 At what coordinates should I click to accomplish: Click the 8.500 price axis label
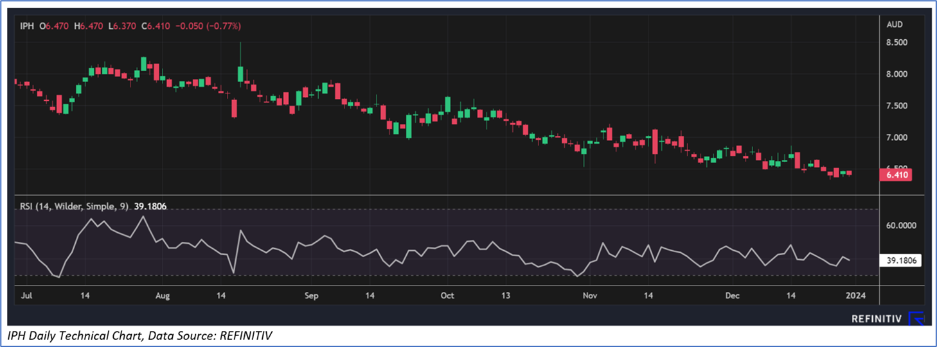coord(897,42)
